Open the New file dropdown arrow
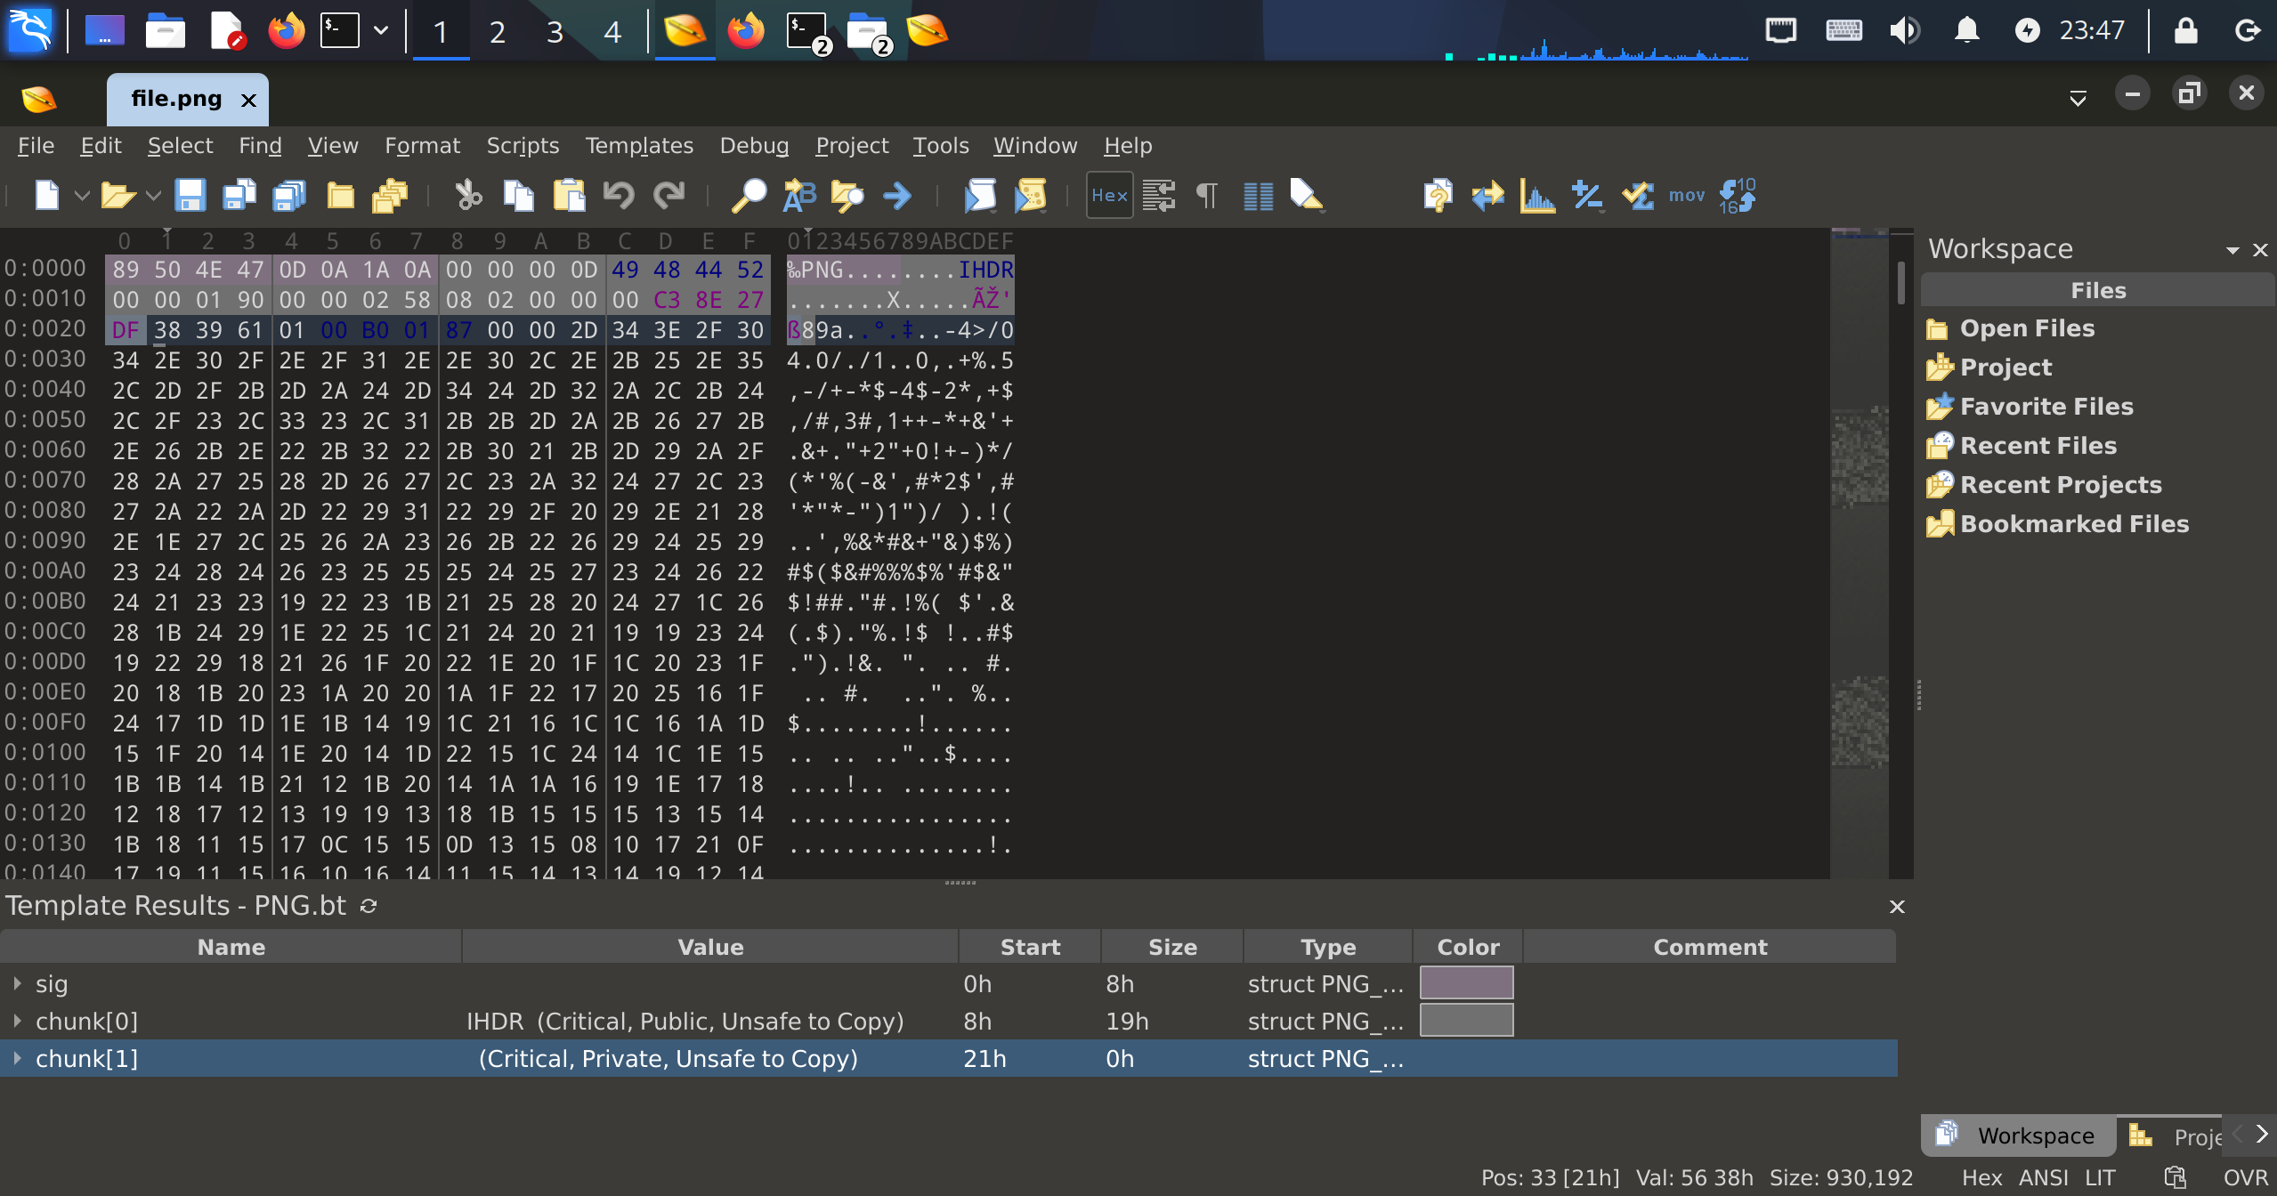The image size is (2277, 1196). (82, 195)
